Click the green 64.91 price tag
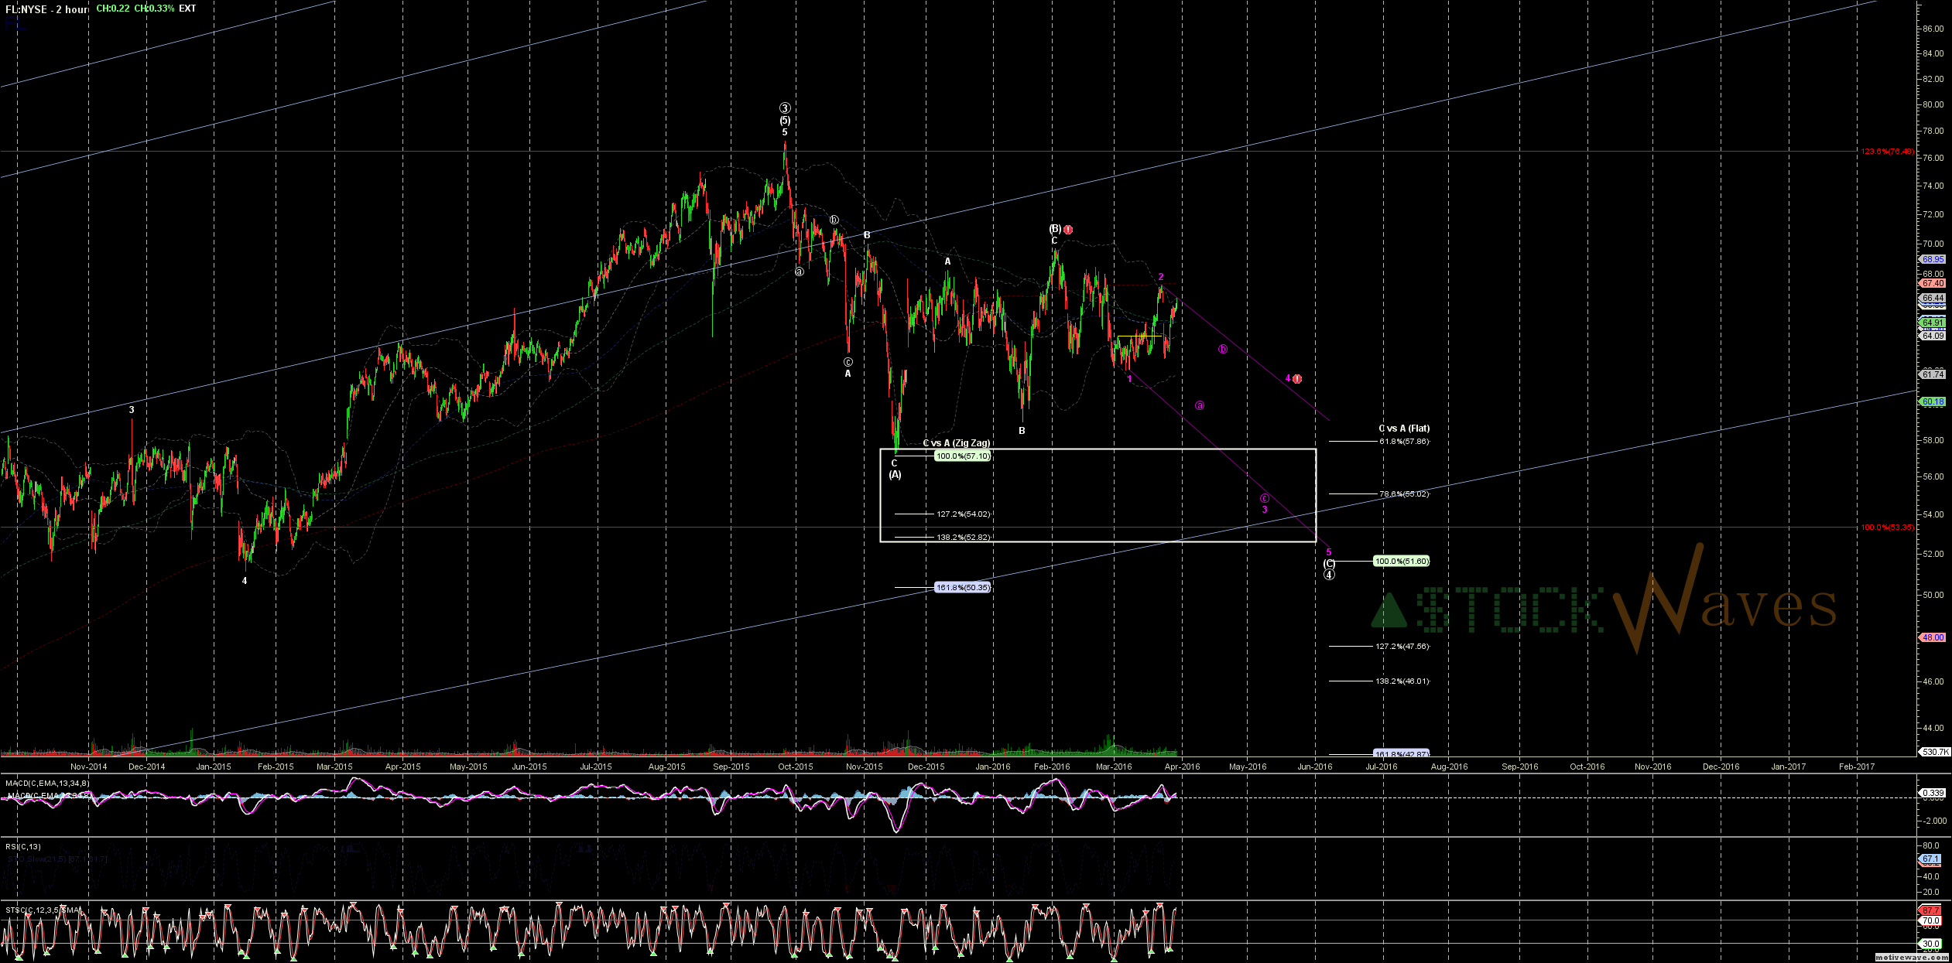This screenshot has height=963, width=1952. 1933,323
